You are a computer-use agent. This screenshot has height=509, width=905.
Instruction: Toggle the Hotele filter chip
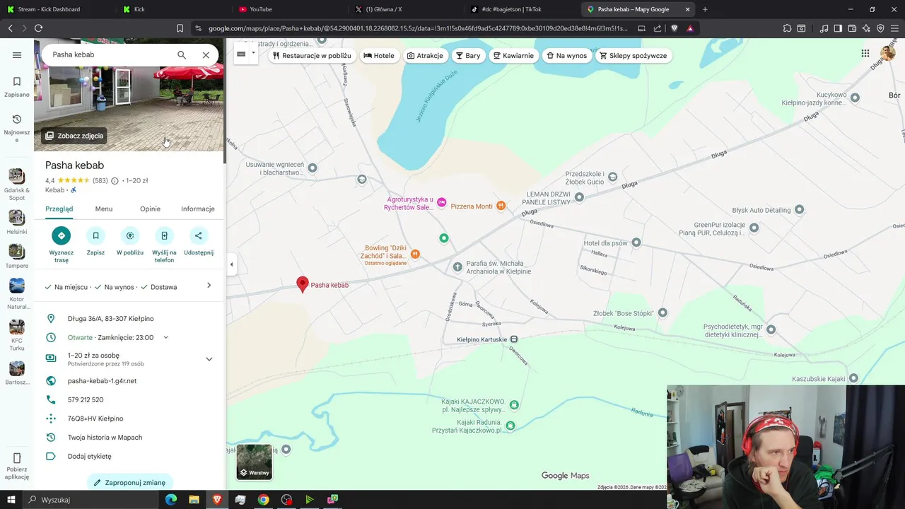[379, 56]
